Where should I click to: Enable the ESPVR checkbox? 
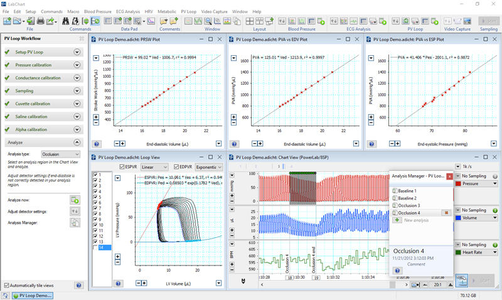123,167
